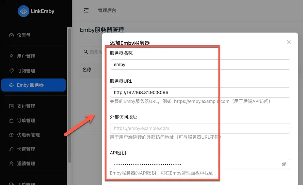Viewport: 303px width, 185px height.
Task: Click the 卡密管理 key icon
Action: pyautogui.click(x=11, y=149)
